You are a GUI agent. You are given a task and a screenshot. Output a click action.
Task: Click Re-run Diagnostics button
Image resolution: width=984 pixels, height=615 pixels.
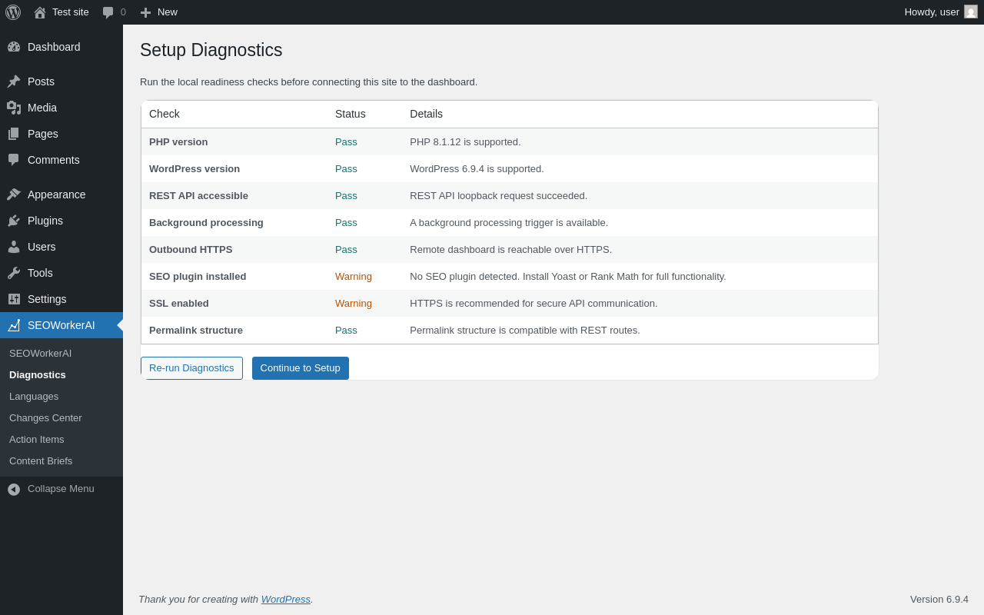pyautogui.click(x=191, y=368)
